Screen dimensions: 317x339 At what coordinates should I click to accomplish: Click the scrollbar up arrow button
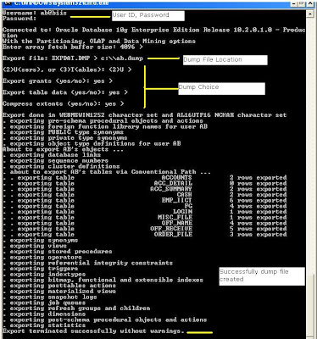click(310, 14)
